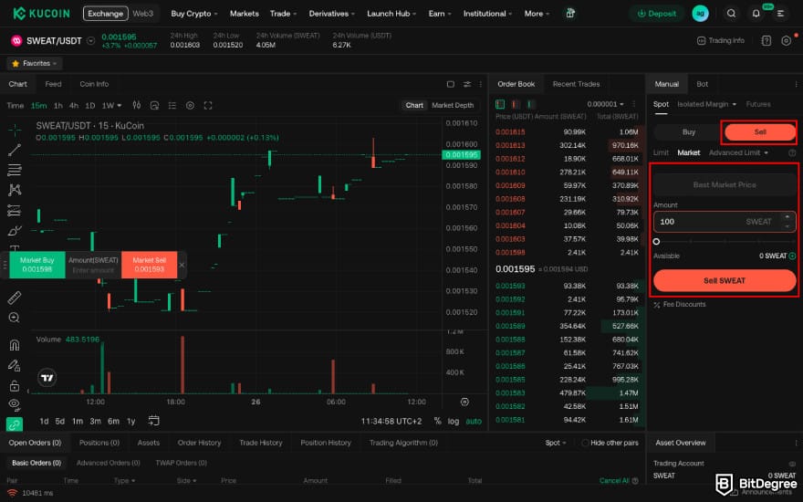Toggle percent scale on chart
Screen dimensions: 803x502
437,421
